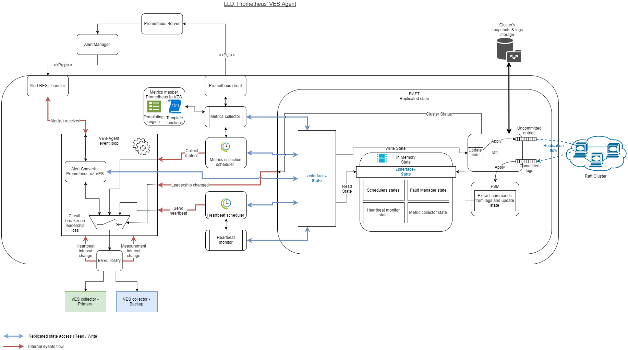
Task: Click the RAFT Replicated state heading
Action: pyautogui.click(x=414, y=96)
